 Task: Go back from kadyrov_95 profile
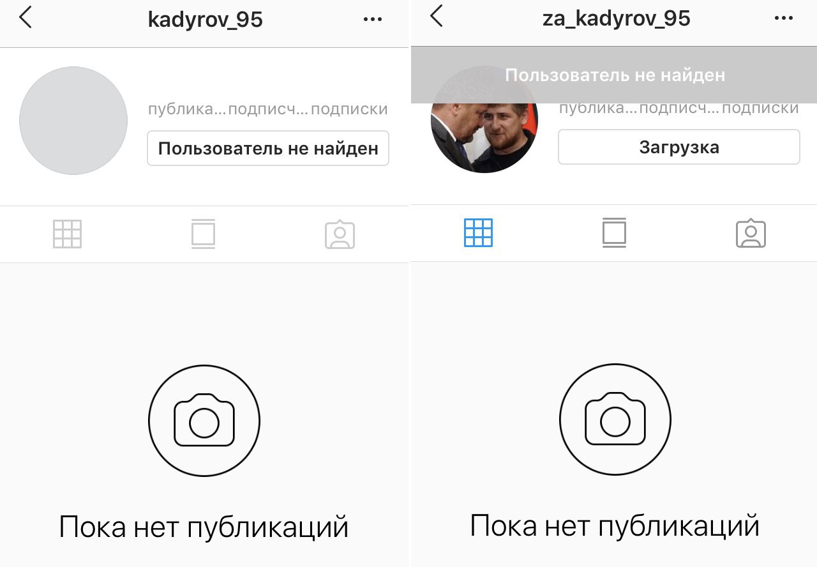point(26,19)
